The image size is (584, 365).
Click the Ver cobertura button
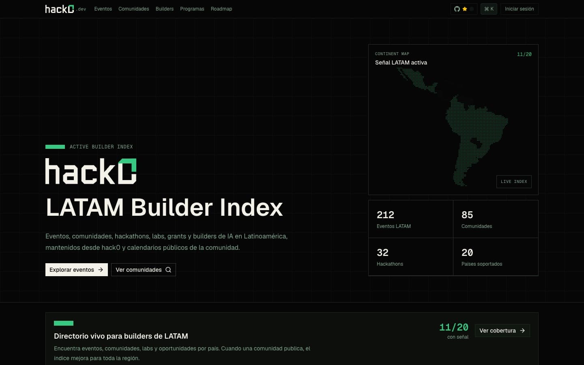(502, 331)
